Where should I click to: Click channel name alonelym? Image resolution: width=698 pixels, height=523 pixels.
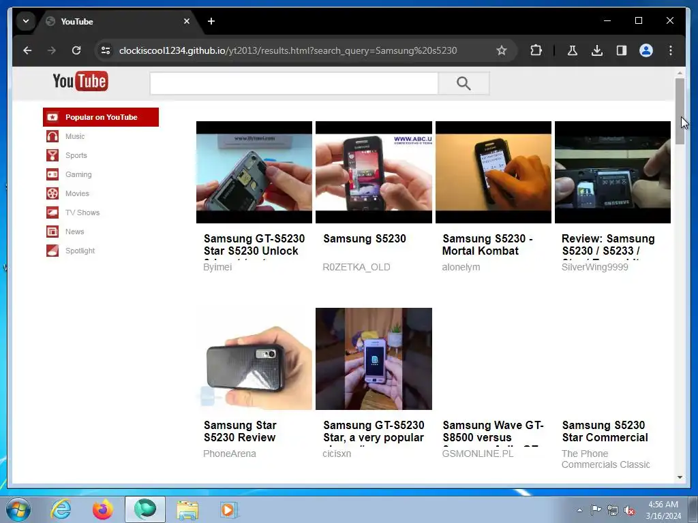461,267
